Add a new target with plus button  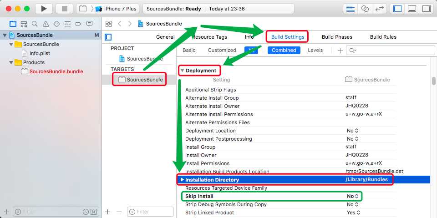pyautogui.click(x=107, y=212)
